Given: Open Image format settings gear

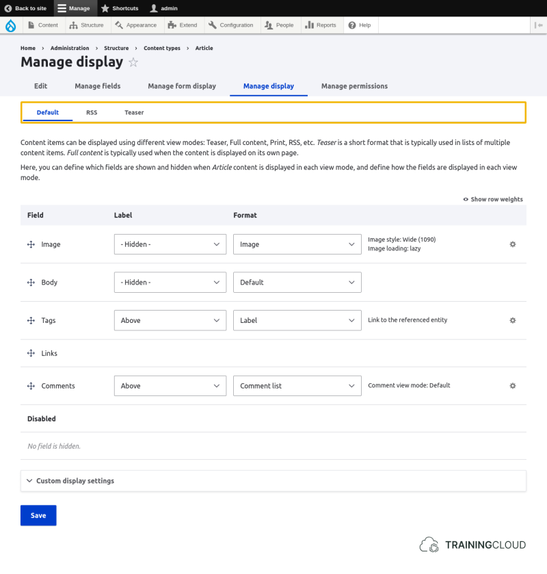Looking at the screenshot, I should (513, 244).
